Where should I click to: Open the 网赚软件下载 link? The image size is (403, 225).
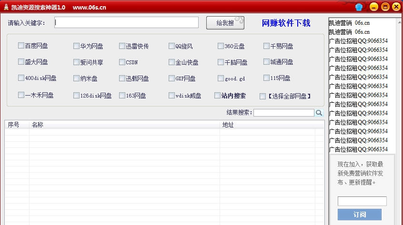tap(286, 23)
